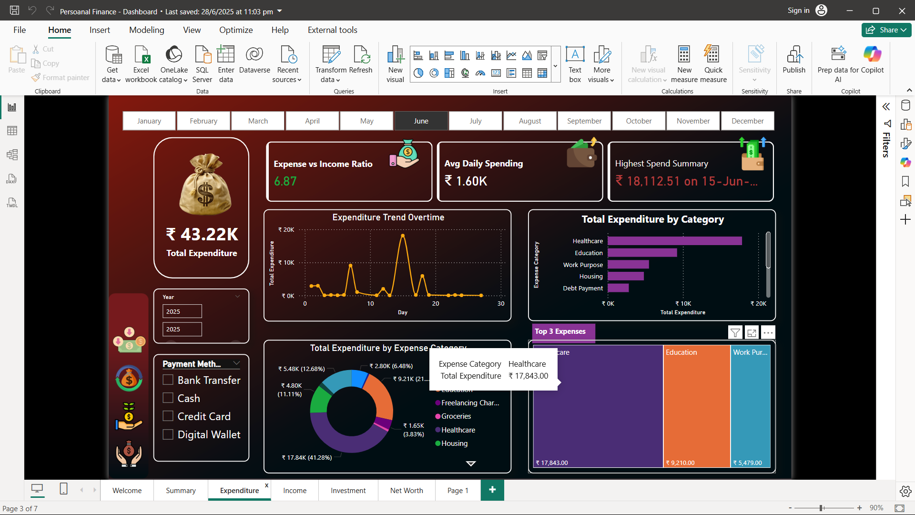
Task: Switch to Insert ribbon tab
Action: (100, 30)
